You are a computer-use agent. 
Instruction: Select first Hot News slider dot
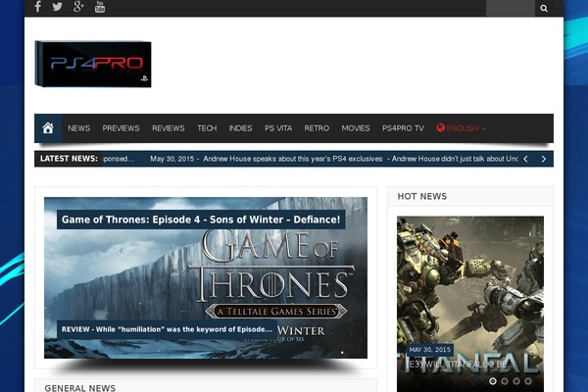493,381
